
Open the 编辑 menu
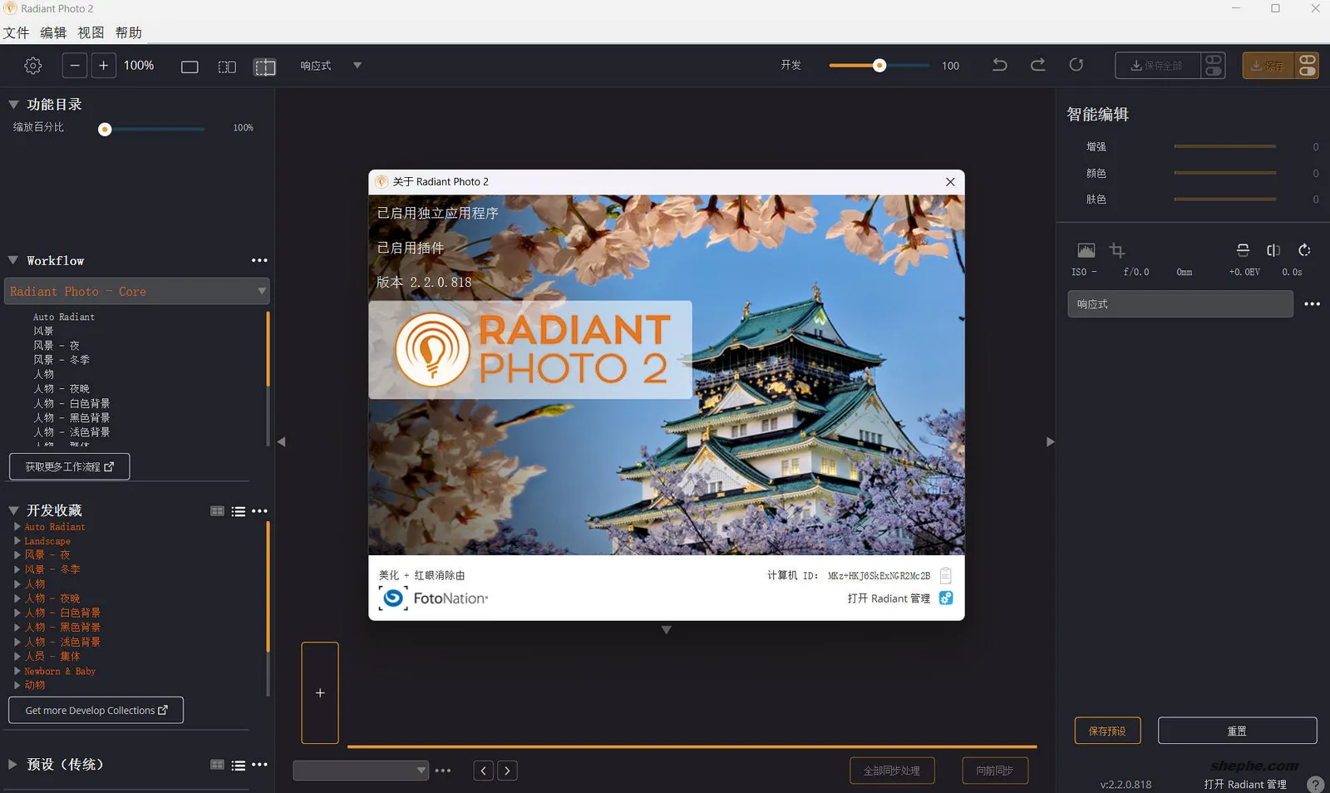point(53,32)
